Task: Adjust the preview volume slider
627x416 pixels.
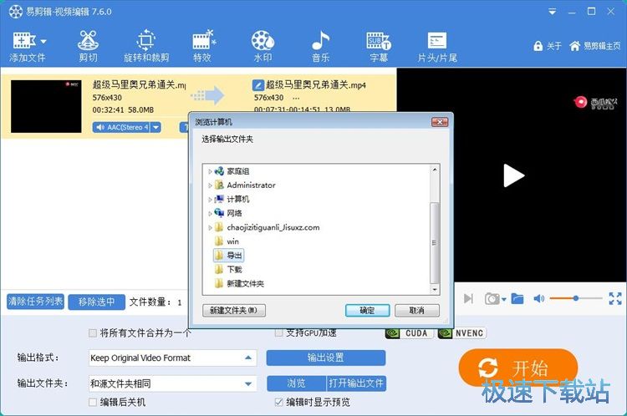Action: (x=576, y=298)
